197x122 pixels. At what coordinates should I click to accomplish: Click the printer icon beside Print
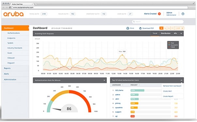pos(128,28)
